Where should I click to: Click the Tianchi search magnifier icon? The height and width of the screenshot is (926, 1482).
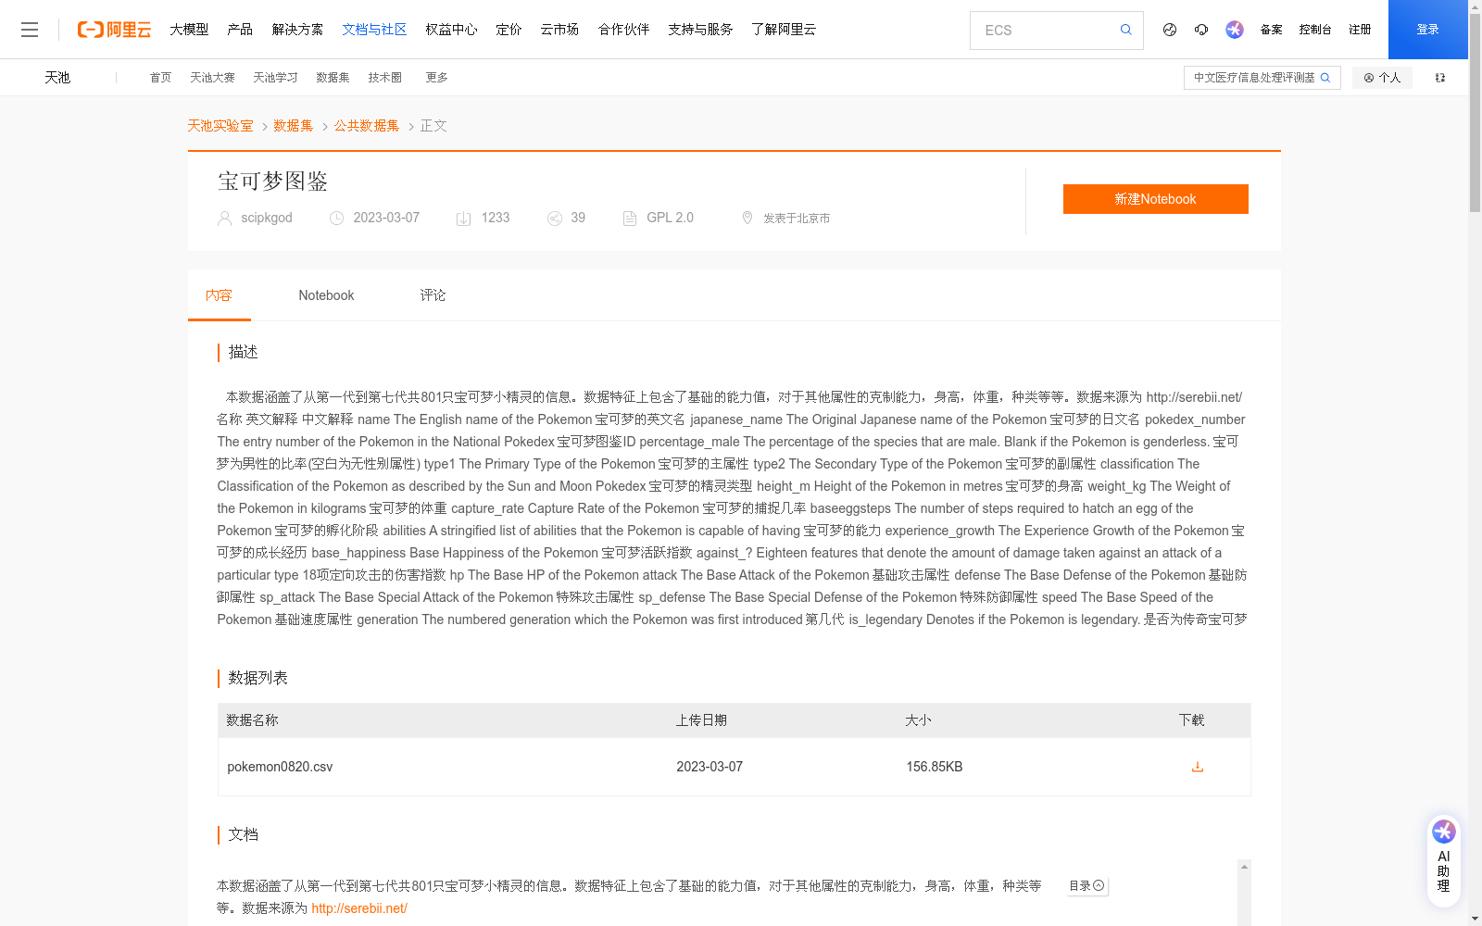pos(1325,78)
